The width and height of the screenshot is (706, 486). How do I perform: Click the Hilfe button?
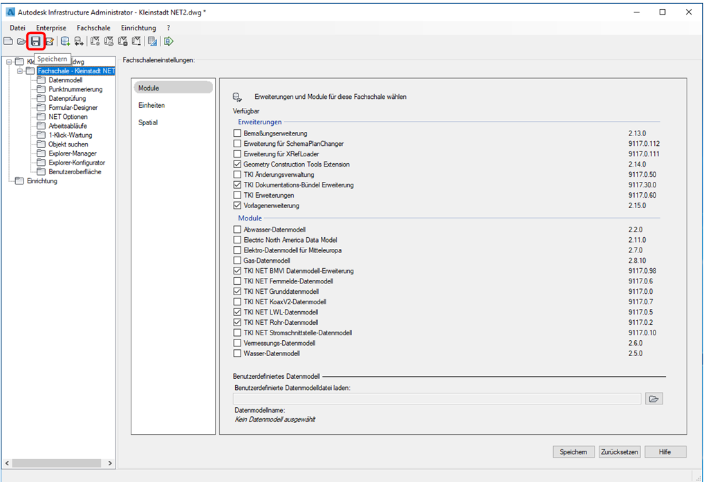[665, 452]
